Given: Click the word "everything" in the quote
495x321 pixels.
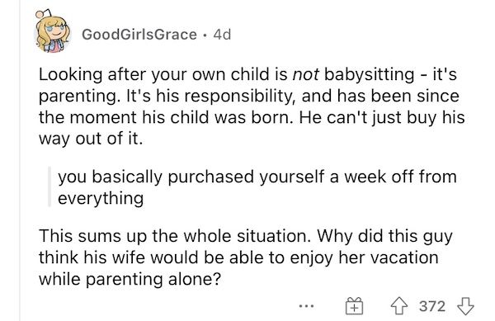Looking at the screenshot, I should (x=101, y=199).
